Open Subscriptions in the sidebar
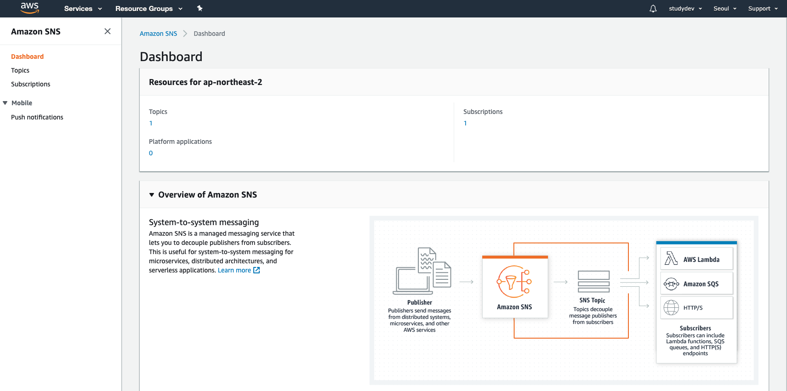 31,84
